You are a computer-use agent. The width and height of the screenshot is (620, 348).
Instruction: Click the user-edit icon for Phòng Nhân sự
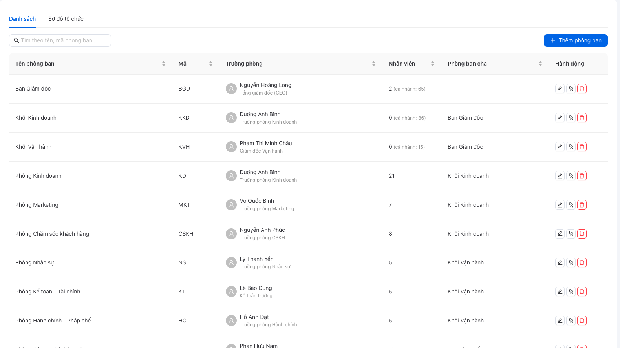pos(571,262)
